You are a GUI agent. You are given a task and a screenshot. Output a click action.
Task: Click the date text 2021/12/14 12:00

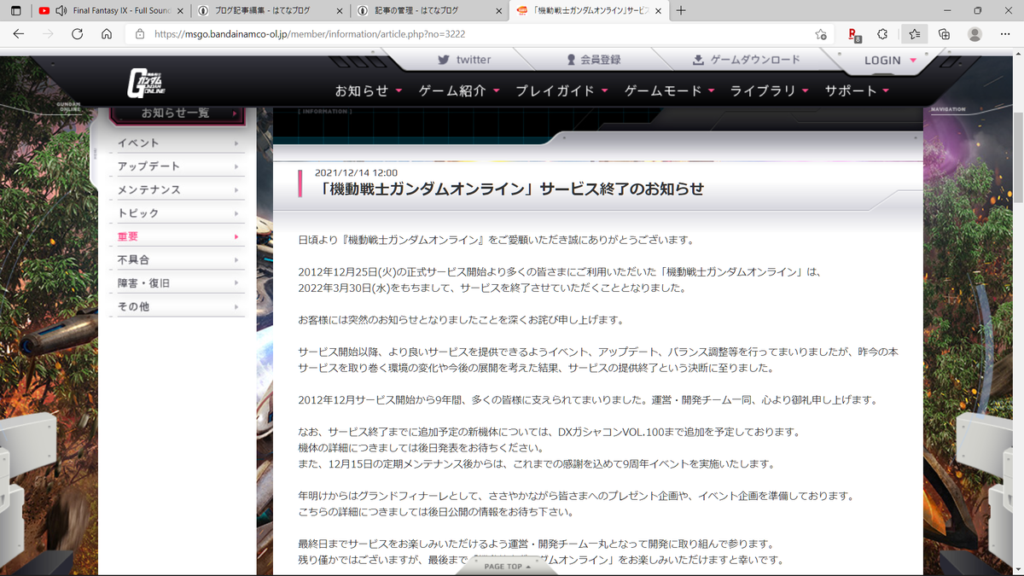356,172
